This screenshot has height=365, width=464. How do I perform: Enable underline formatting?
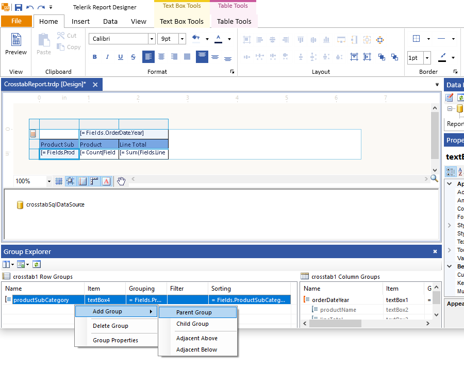click(x=120, y=57)
